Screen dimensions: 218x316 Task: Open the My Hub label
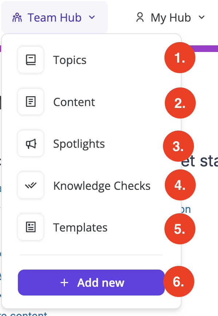171,18
